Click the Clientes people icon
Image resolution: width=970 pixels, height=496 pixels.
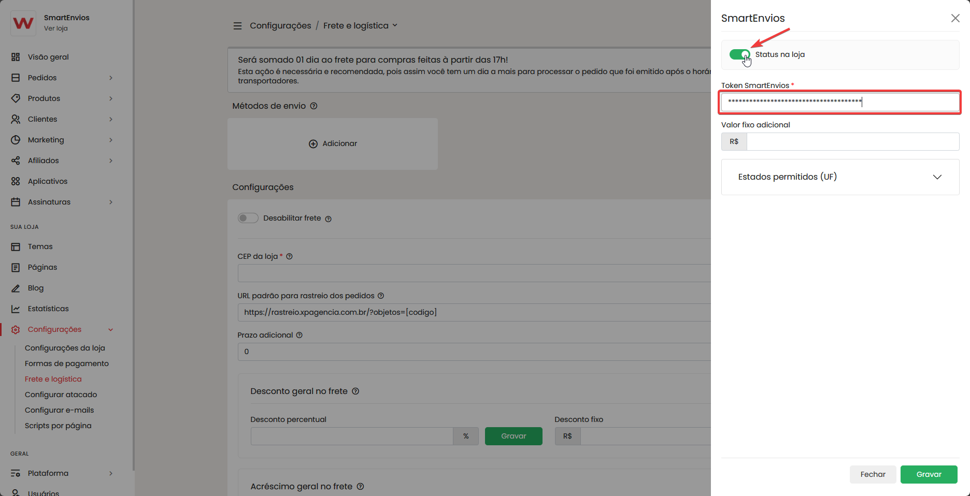pyautogui.click(x=16, y=119)
